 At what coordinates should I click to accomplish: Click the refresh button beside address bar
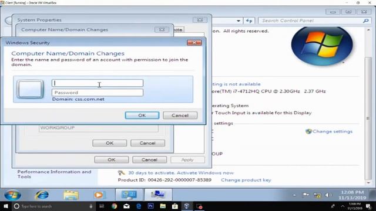coord(249,21)
